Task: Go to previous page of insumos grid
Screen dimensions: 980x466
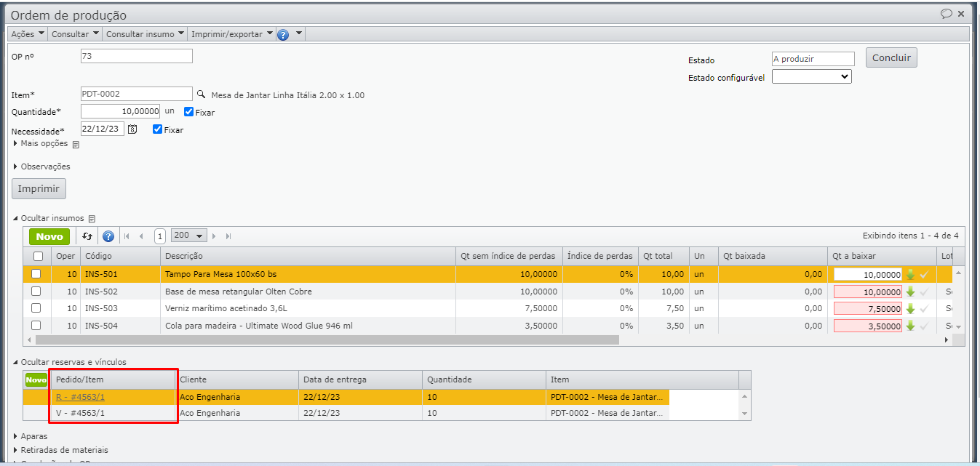Action: coord(141,236)
